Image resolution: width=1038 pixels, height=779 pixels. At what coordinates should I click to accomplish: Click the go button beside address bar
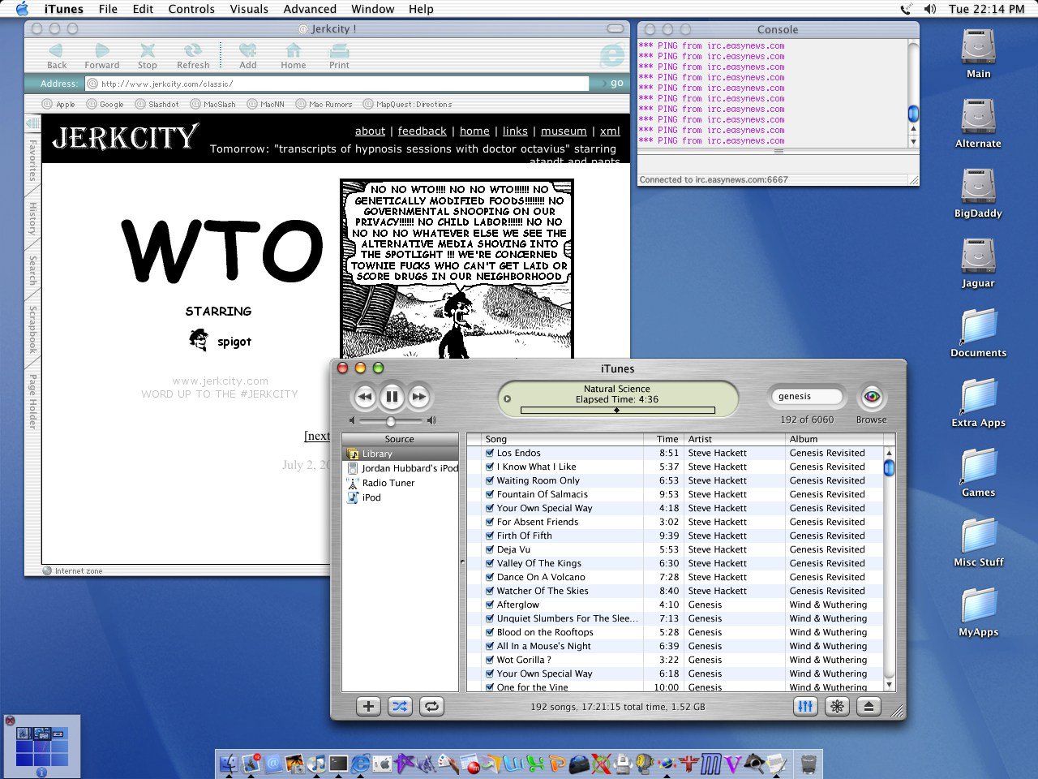pyautogui.click(x=612, y=83)
